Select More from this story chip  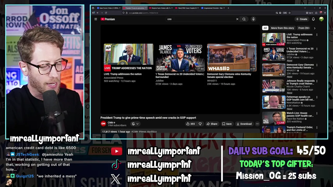[x=283, y=28]
